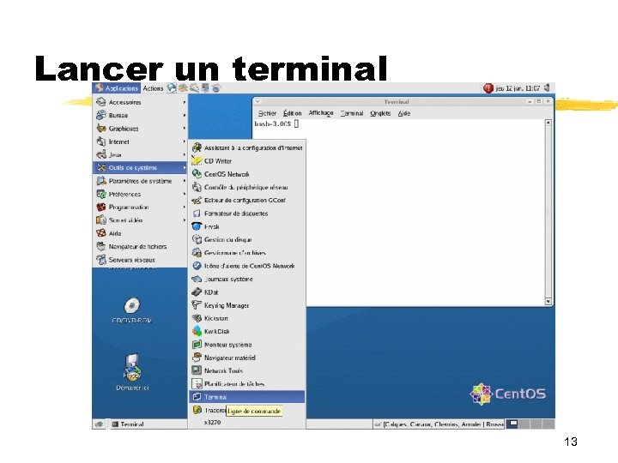
Task: Open Affichage menu in Terminal window
Action: (x=321, y=113)
